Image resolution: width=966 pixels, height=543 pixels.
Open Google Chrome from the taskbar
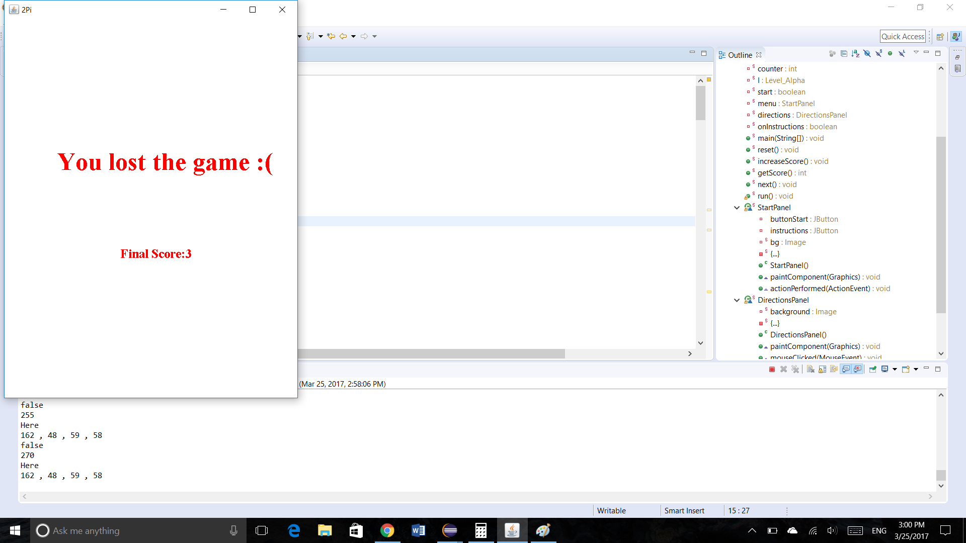(x=387, y=530)
